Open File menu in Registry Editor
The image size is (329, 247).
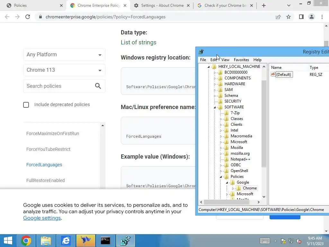click(x=203, y=60)
